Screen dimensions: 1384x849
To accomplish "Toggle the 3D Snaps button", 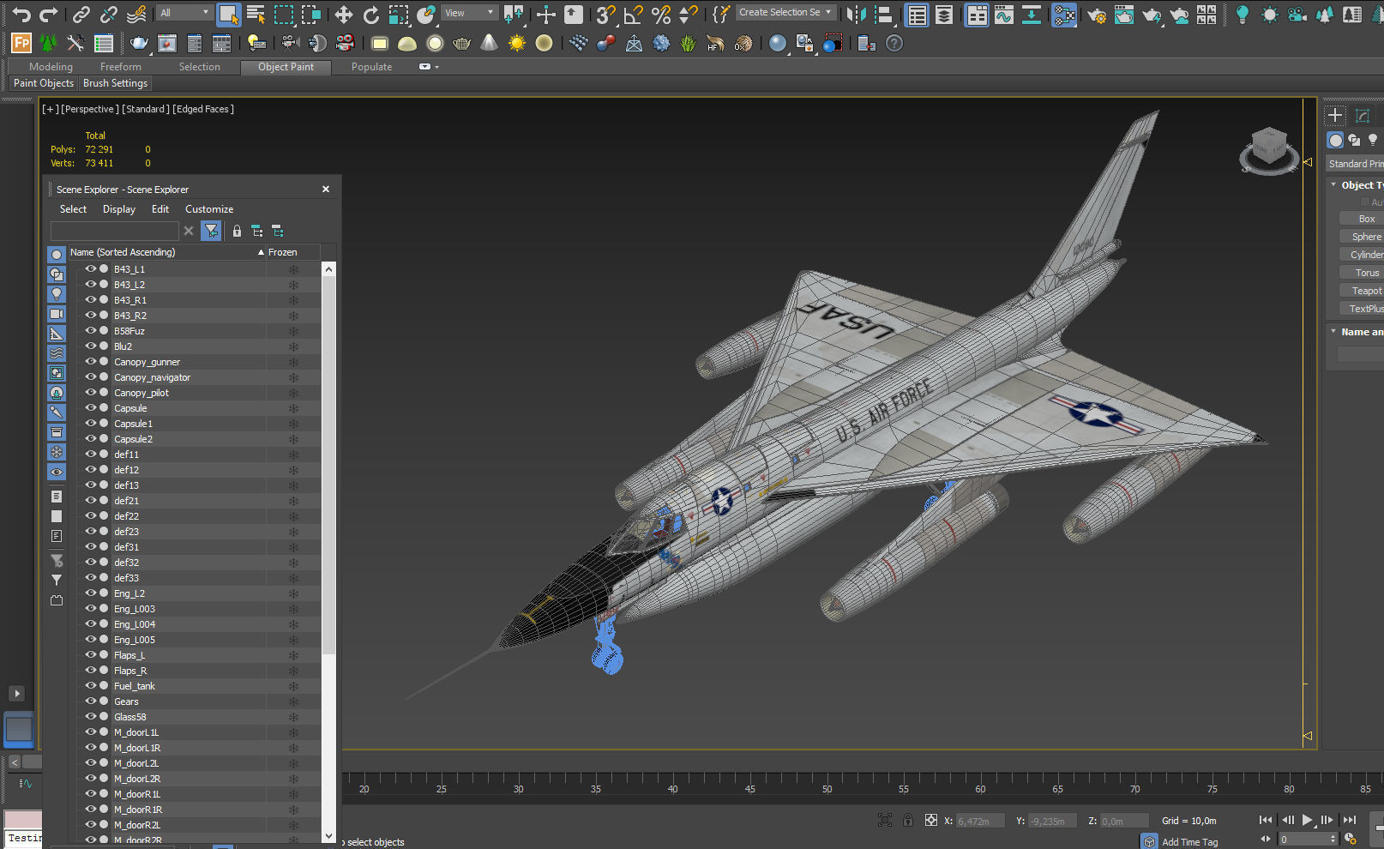I will [605, 14].
